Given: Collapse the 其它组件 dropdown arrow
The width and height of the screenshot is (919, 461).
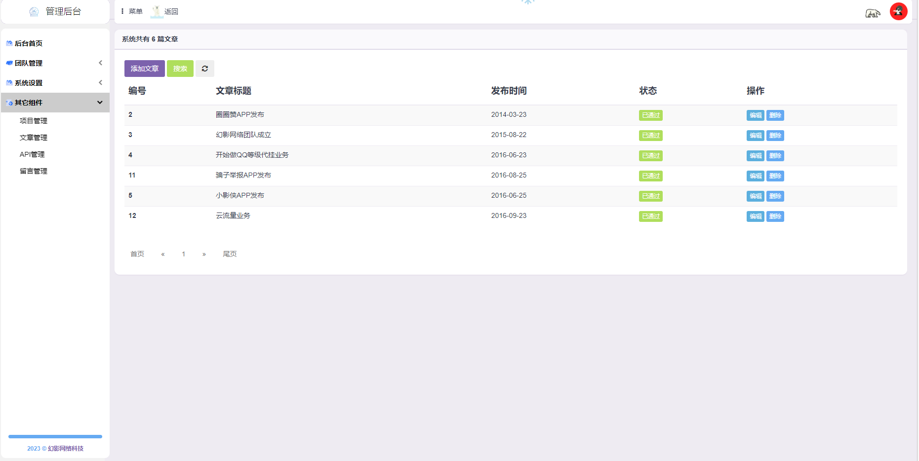Looking at the screenshot, I should (100, 103).
